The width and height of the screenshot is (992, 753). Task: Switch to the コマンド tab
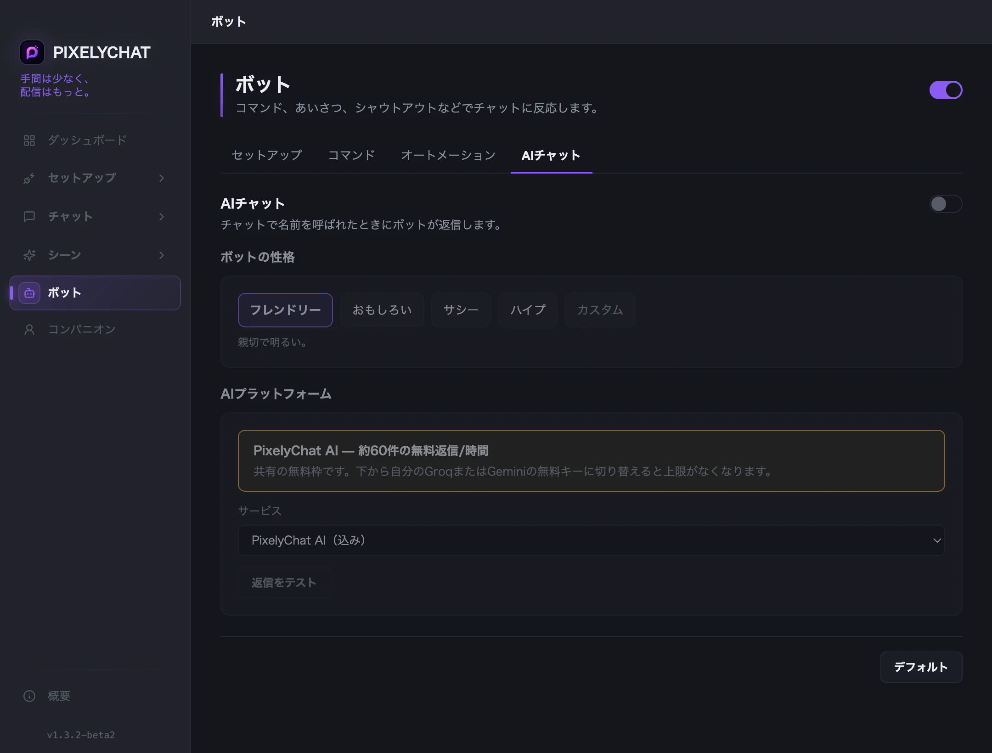[351, 155]
